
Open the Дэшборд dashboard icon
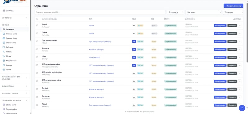click(x=4, y=11)
